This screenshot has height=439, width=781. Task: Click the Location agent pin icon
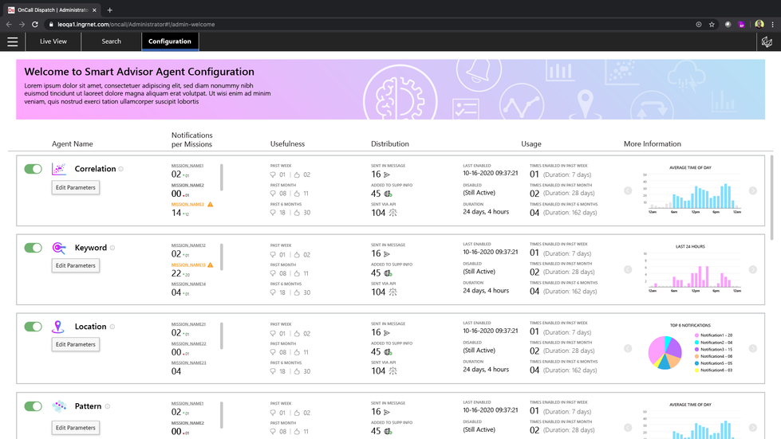(x=58, y=327)
